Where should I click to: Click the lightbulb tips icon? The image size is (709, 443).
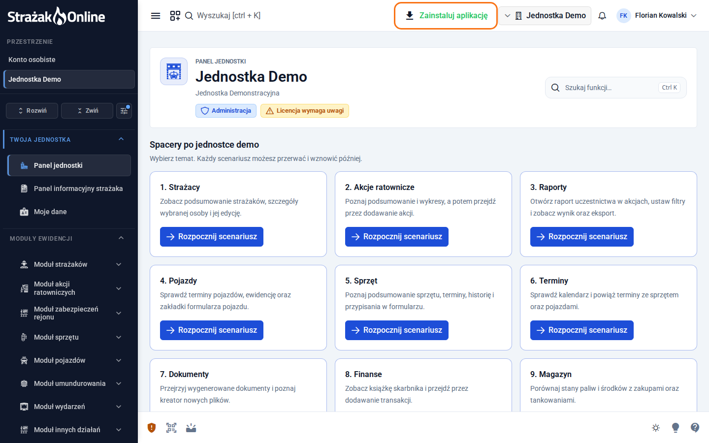pos(676,428)
